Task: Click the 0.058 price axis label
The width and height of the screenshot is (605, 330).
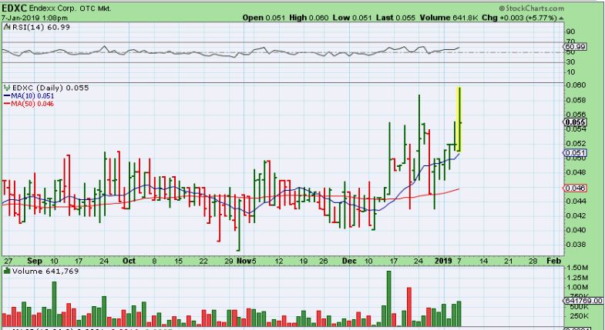Action: click(x=576, y=100)
